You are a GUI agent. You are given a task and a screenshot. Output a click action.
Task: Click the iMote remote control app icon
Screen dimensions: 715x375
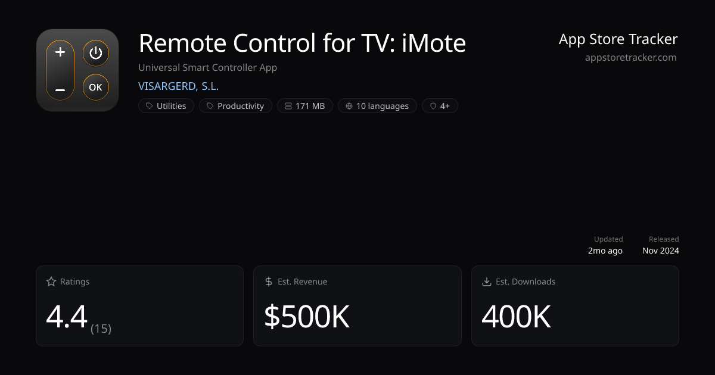77,70
